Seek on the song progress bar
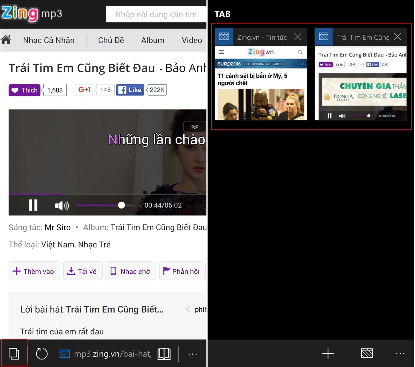415x367 pixels. point(107,194)
